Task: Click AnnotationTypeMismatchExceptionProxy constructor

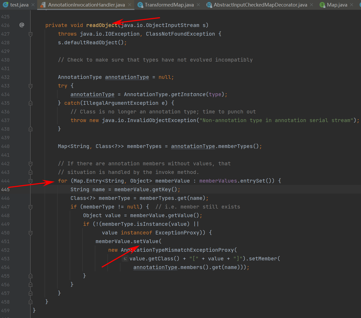Action: coord(177,250)
